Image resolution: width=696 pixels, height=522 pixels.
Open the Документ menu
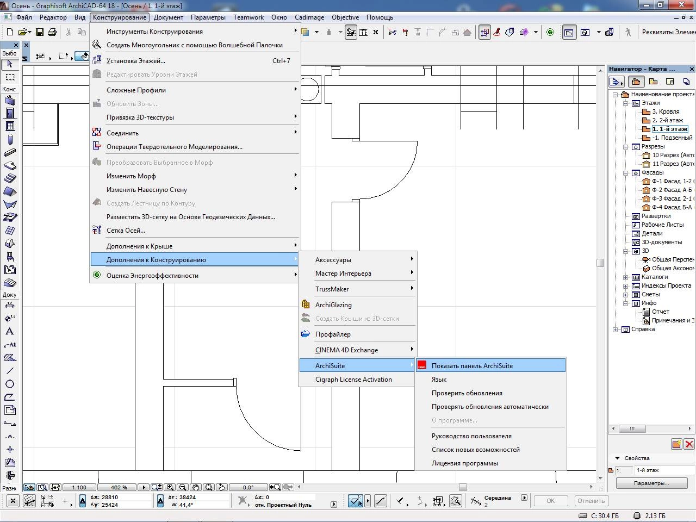(168, 17)
